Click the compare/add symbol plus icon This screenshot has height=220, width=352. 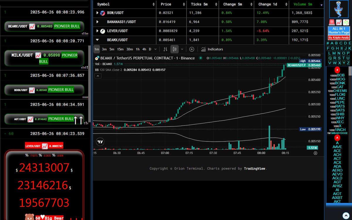192,49
